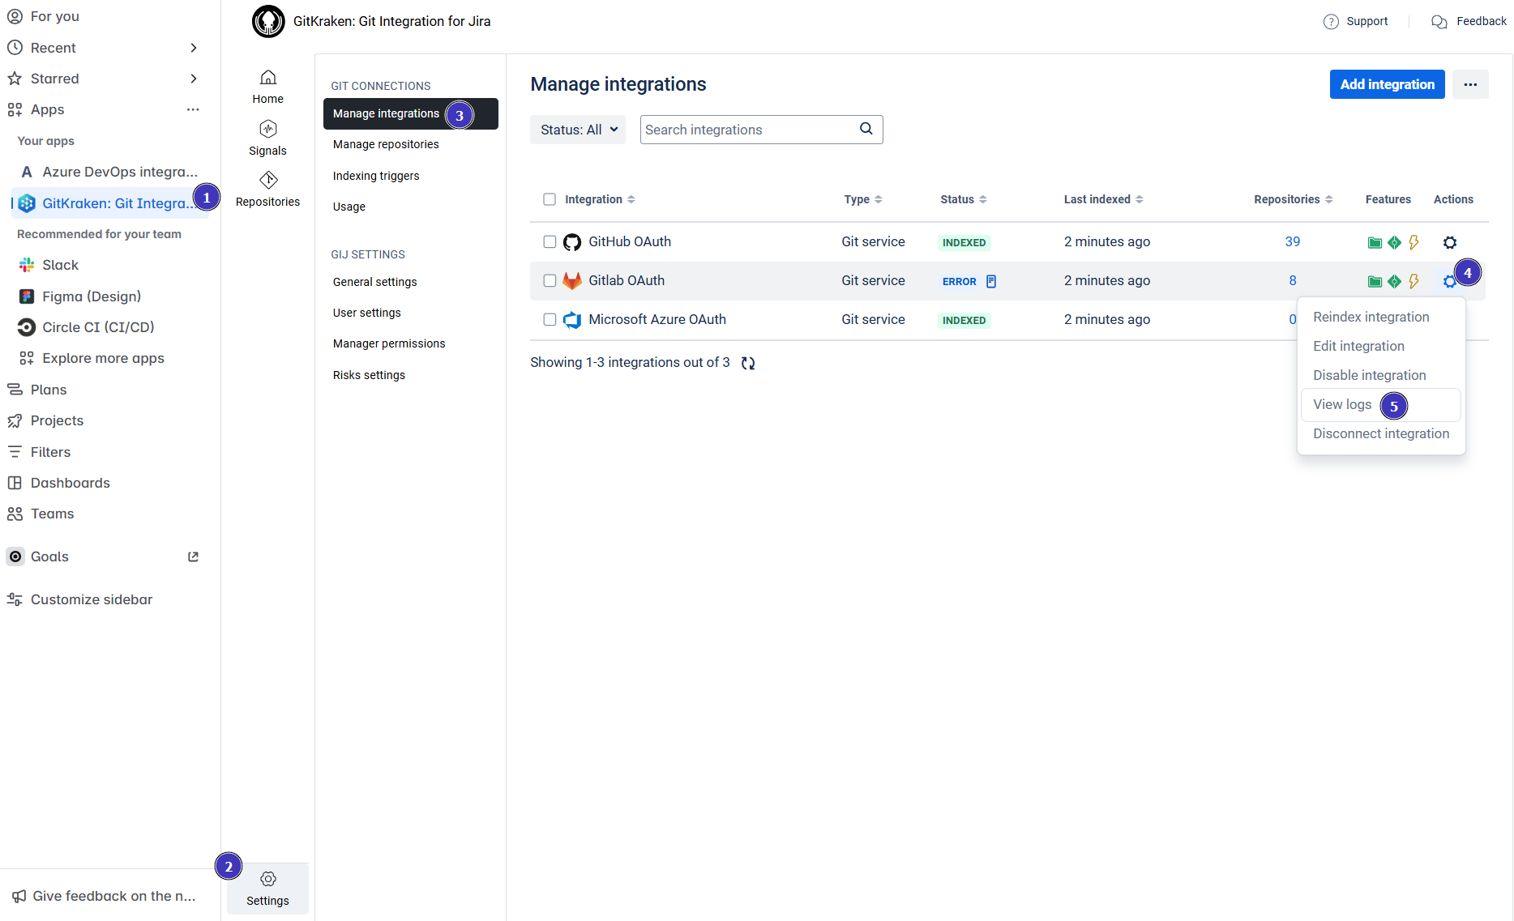Screen dimensions: 1514x921
Task: Check the Microsoft Azure OAuth row checkbox
Action: (550, 319)
